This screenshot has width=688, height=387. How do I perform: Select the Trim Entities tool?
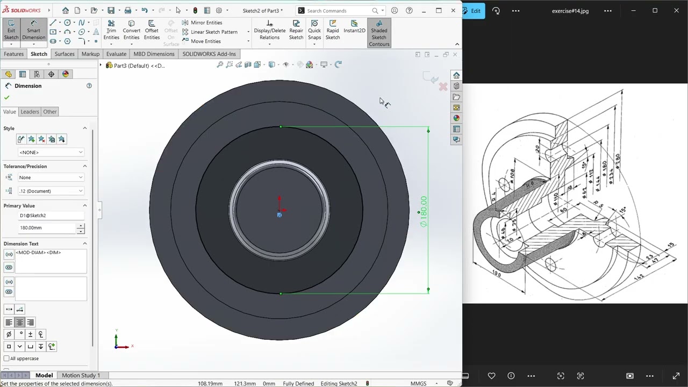[111, 30]
